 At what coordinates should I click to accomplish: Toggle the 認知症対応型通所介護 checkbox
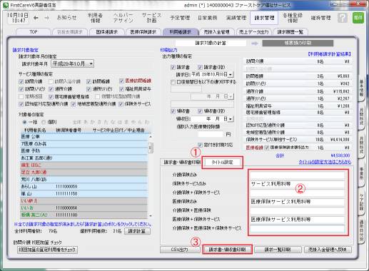coord(21,104)
